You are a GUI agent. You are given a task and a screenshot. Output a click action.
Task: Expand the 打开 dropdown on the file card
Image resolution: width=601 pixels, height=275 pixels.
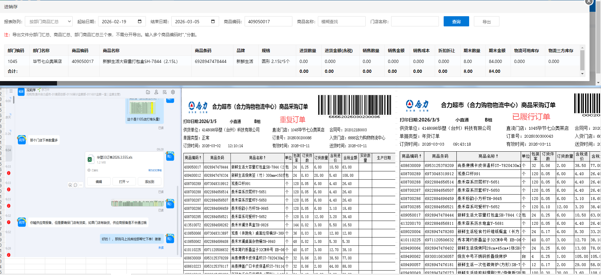[124, 182]
